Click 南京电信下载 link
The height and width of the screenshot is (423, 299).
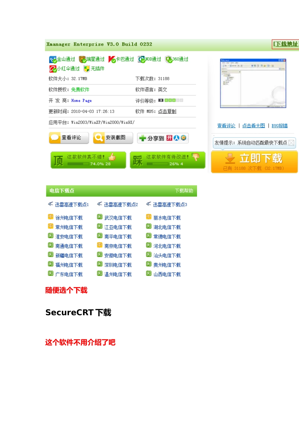pyautogui.click(x=118, y=246)
